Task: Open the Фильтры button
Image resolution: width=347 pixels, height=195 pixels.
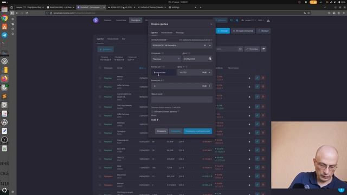Action: click(x=252, y=49)
